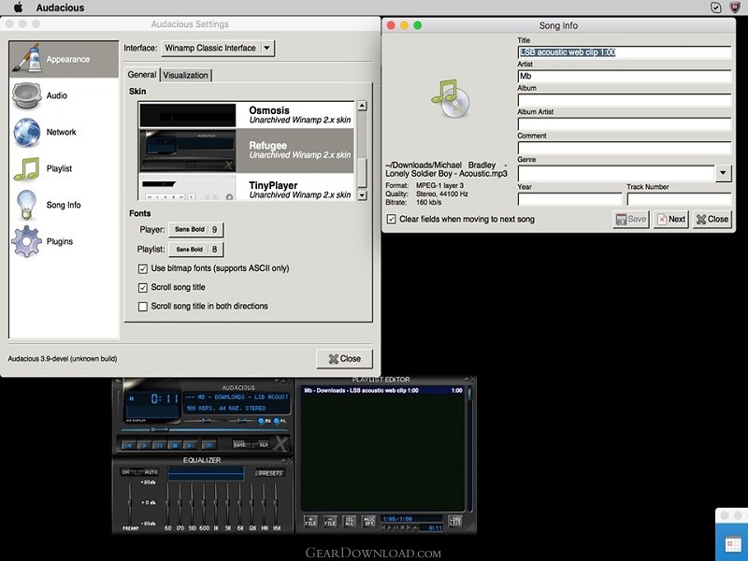Screen dimensions: 748x561
Task: Select the LSB acoustic web clip playlist entry
Action: [383, 391]
